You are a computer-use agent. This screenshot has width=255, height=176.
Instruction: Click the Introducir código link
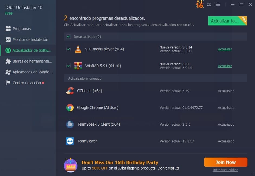pyautogui.click(x=225, y=170)
